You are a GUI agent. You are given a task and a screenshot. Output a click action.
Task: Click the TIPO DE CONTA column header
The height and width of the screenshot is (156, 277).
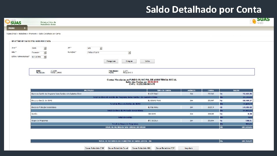164,90
